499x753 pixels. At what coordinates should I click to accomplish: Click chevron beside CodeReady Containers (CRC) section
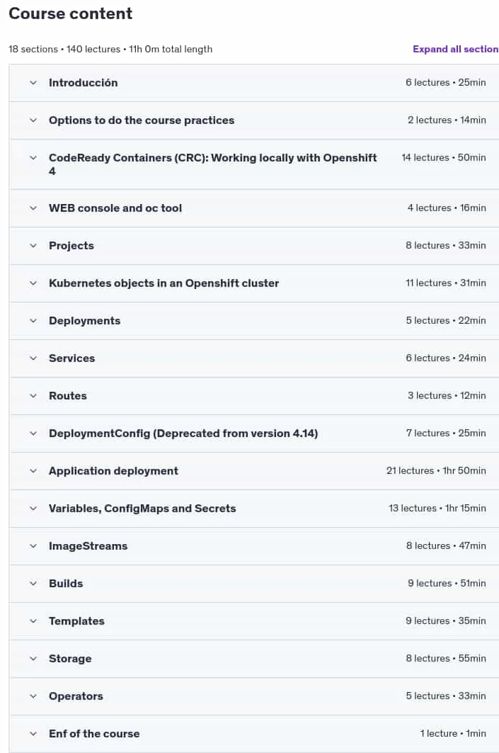(33, 157)
